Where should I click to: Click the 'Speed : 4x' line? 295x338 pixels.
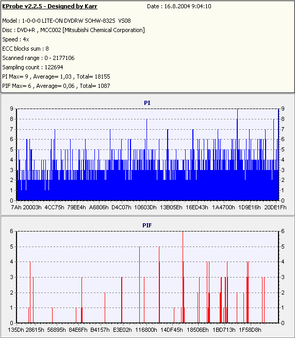pyautogui.click(x=15, y=39)
